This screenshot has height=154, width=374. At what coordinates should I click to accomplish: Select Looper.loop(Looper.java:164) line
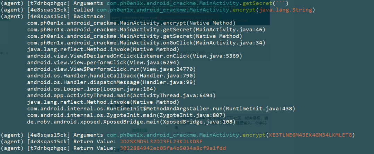[x=91, y=89]
